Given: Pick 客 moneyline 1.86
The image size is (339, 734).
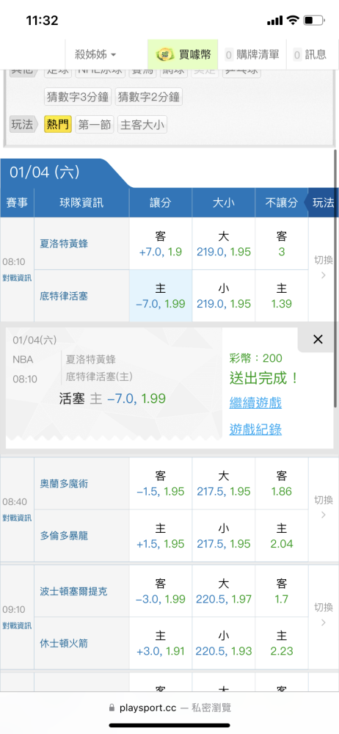Looking at the screenshot, I should pos(282,484).
